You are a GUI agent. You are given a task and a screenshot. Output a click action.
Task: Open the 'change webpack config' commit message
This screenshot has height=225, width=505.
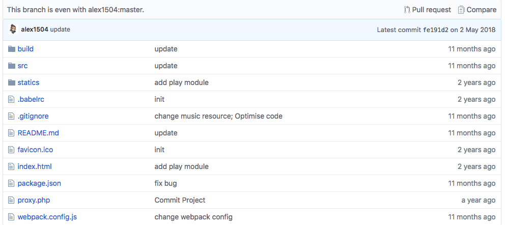193,217
